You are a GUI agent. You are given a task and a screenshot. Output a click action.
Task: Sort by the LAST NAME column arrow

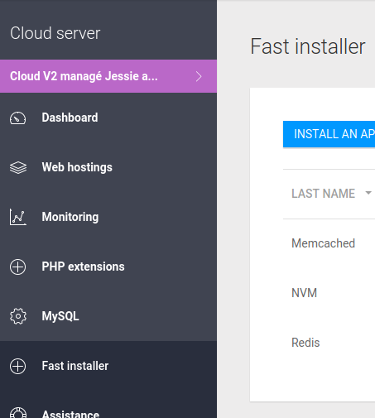(x=368, y=193)
